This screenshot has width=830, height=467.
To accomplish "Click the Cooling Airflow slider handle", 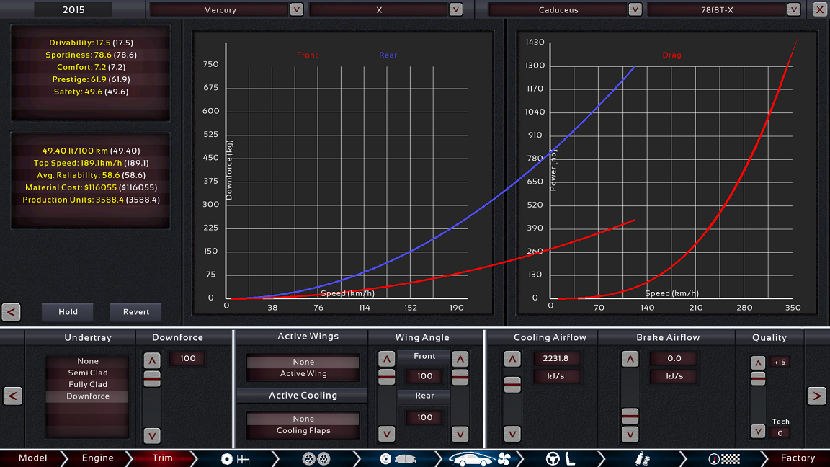I will 512,385.
